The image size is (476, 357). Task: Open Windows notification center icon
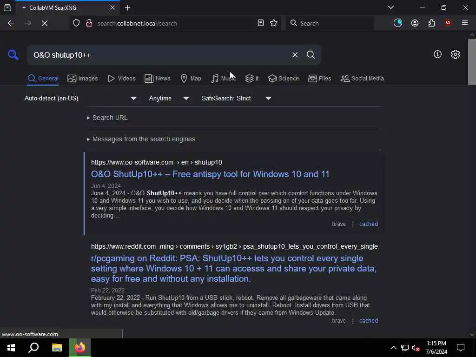(461, 348)
